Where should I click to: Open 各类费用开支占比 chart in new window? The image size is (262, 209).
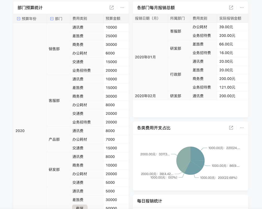[x=231, y=128]
